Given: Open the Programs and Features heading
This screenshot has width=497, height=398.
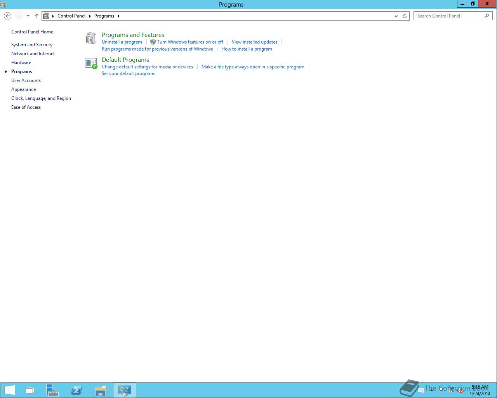Looking at the screenshot, I should [x=133, y=35].
